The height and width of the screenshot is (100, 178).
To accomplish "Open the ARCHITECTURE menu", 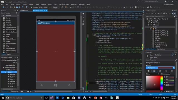I will tap(64, 4).
